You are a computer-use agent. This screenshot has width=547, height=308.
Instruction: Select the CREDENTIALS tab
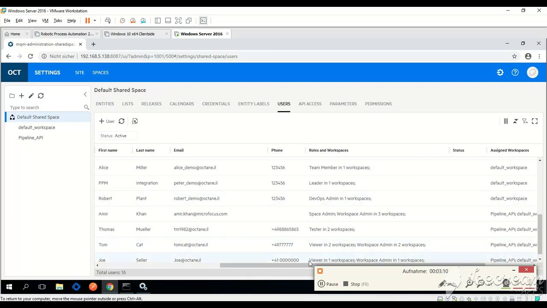[x=216, y=104]
